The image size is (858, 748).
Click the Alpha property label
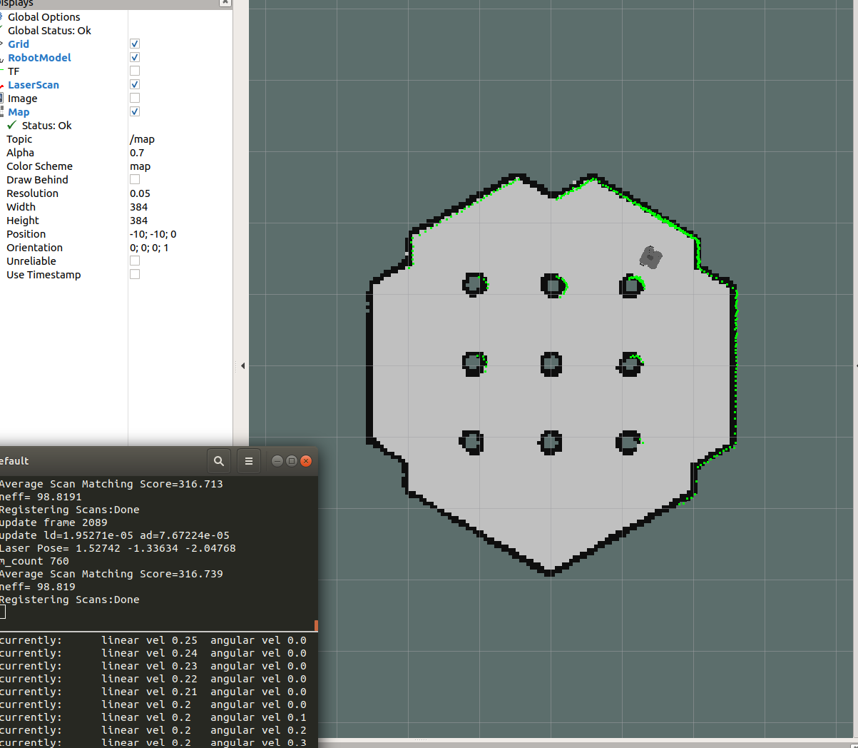pos(20,153)
